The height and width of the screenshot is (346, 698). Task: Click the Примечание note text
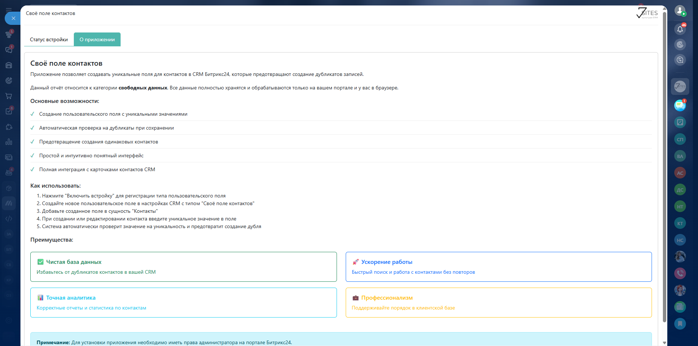click(164, 342)
